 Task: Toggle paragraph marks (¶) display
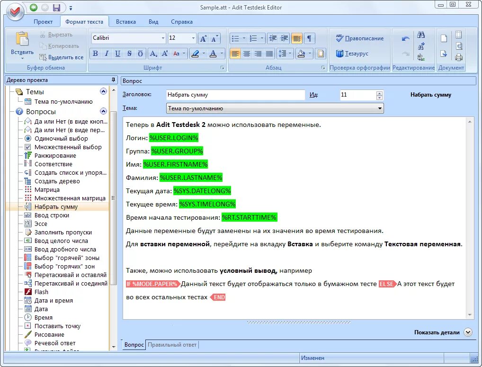click(x=309, y=38)
